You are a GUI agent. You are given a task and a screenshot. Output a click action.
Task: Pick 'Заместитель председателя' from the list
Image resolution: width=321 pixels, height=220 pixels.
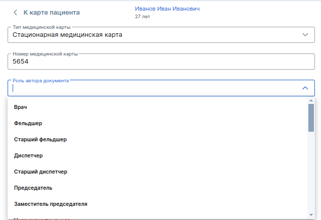tap(51, 204)
